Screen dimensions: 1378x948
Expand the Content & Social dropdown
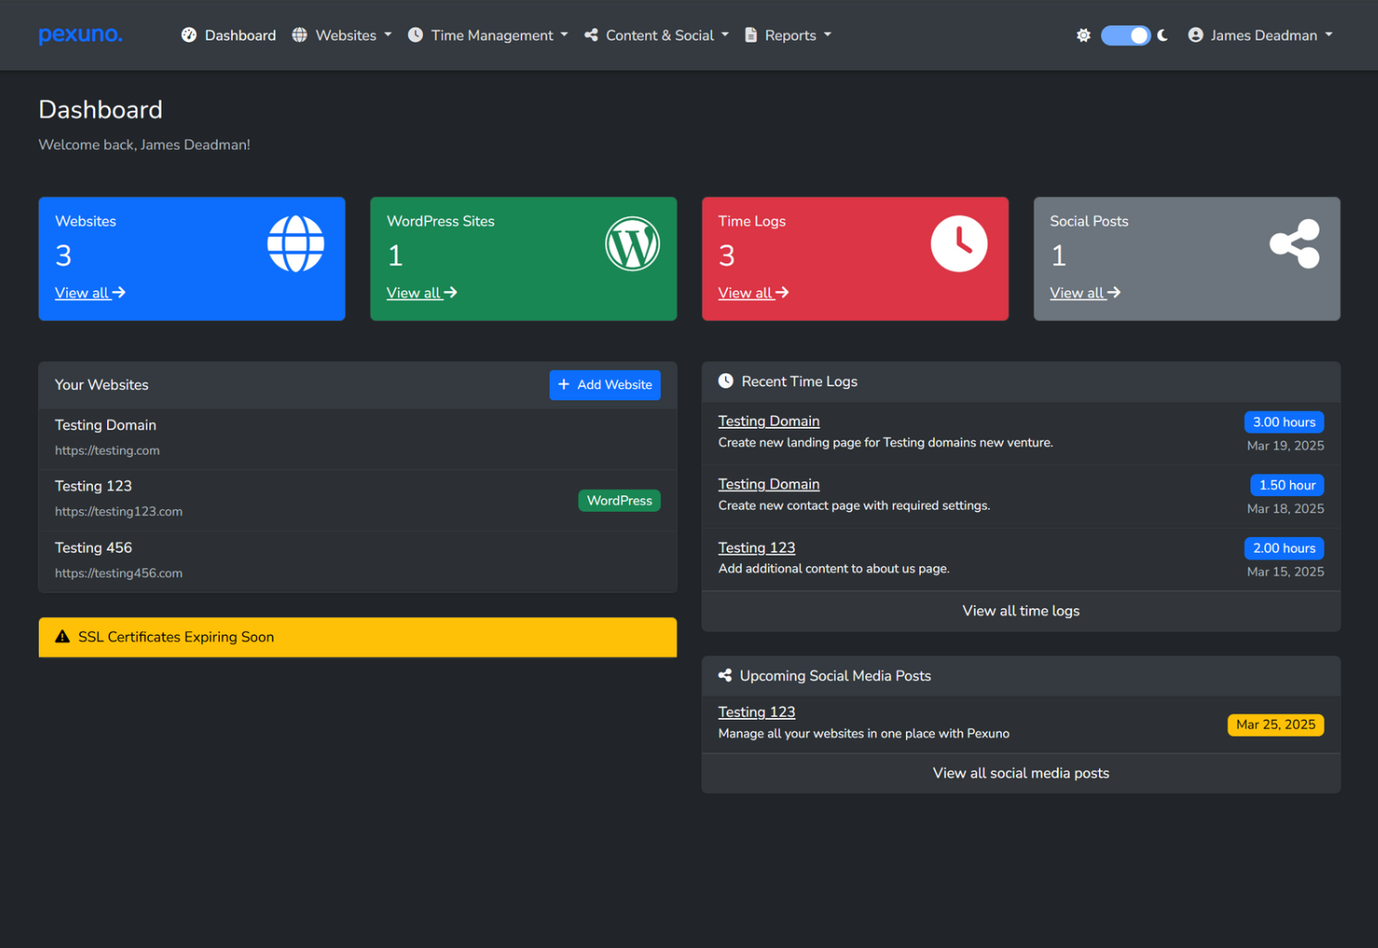point(657,35)
